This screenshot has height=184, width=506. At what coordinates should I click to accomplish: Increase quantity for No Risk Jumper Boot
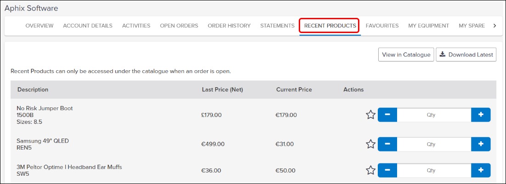tap(481, 115)
